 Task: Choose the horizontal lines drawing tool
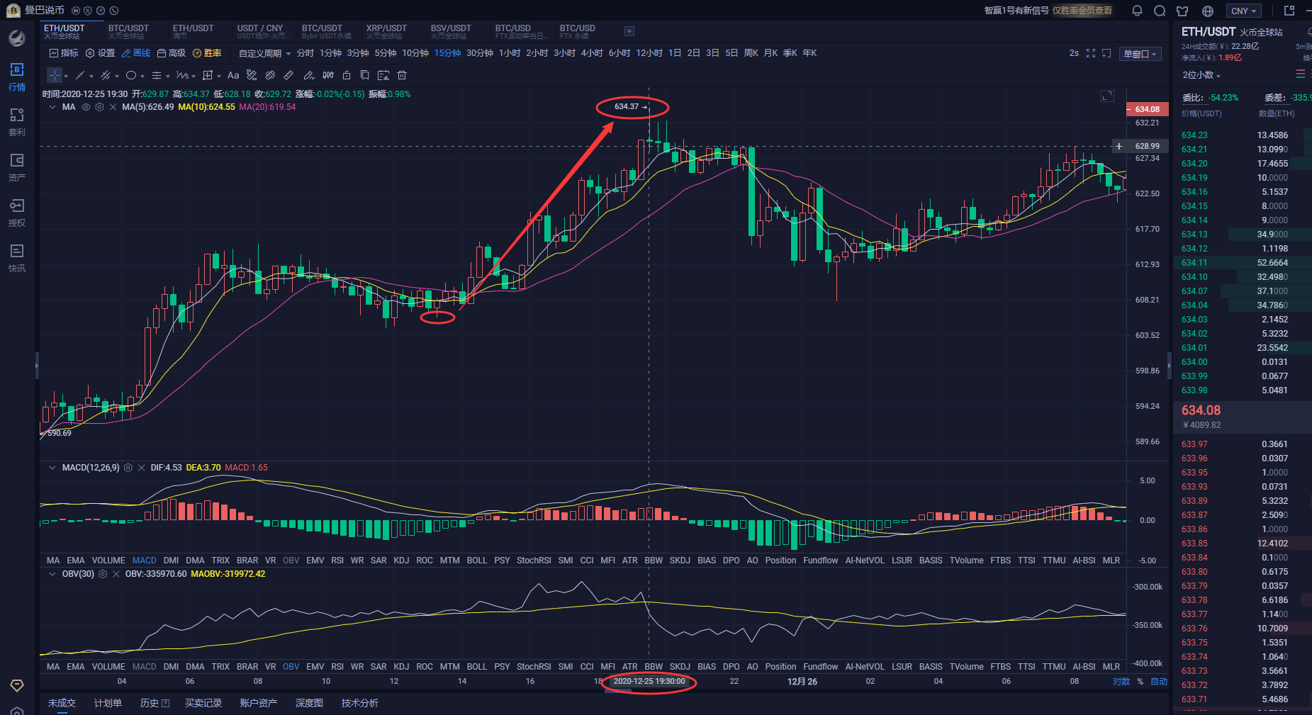(157, 75)
